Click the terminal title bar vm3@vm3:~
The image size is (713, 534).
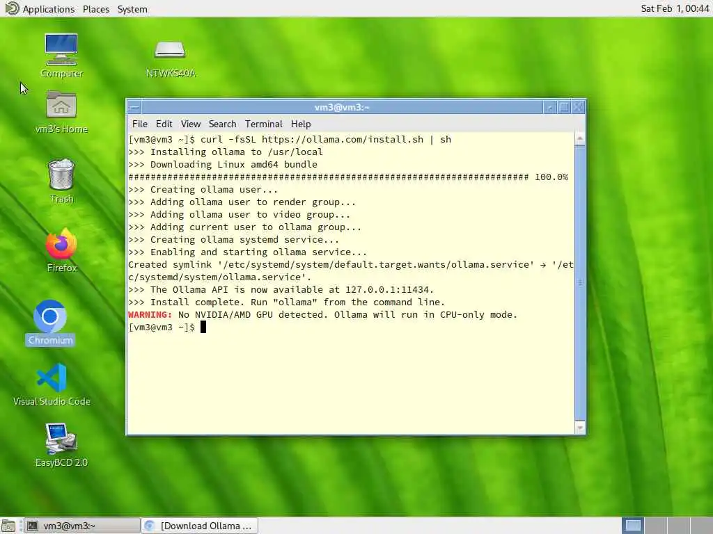(x=342, y=107)
